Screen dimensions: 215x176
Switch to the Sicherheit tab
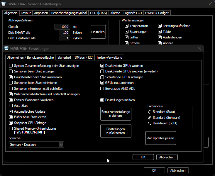(x=64, y=57)
